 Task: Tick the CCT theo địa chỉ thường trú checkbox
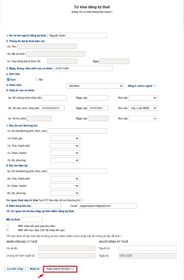82,200
